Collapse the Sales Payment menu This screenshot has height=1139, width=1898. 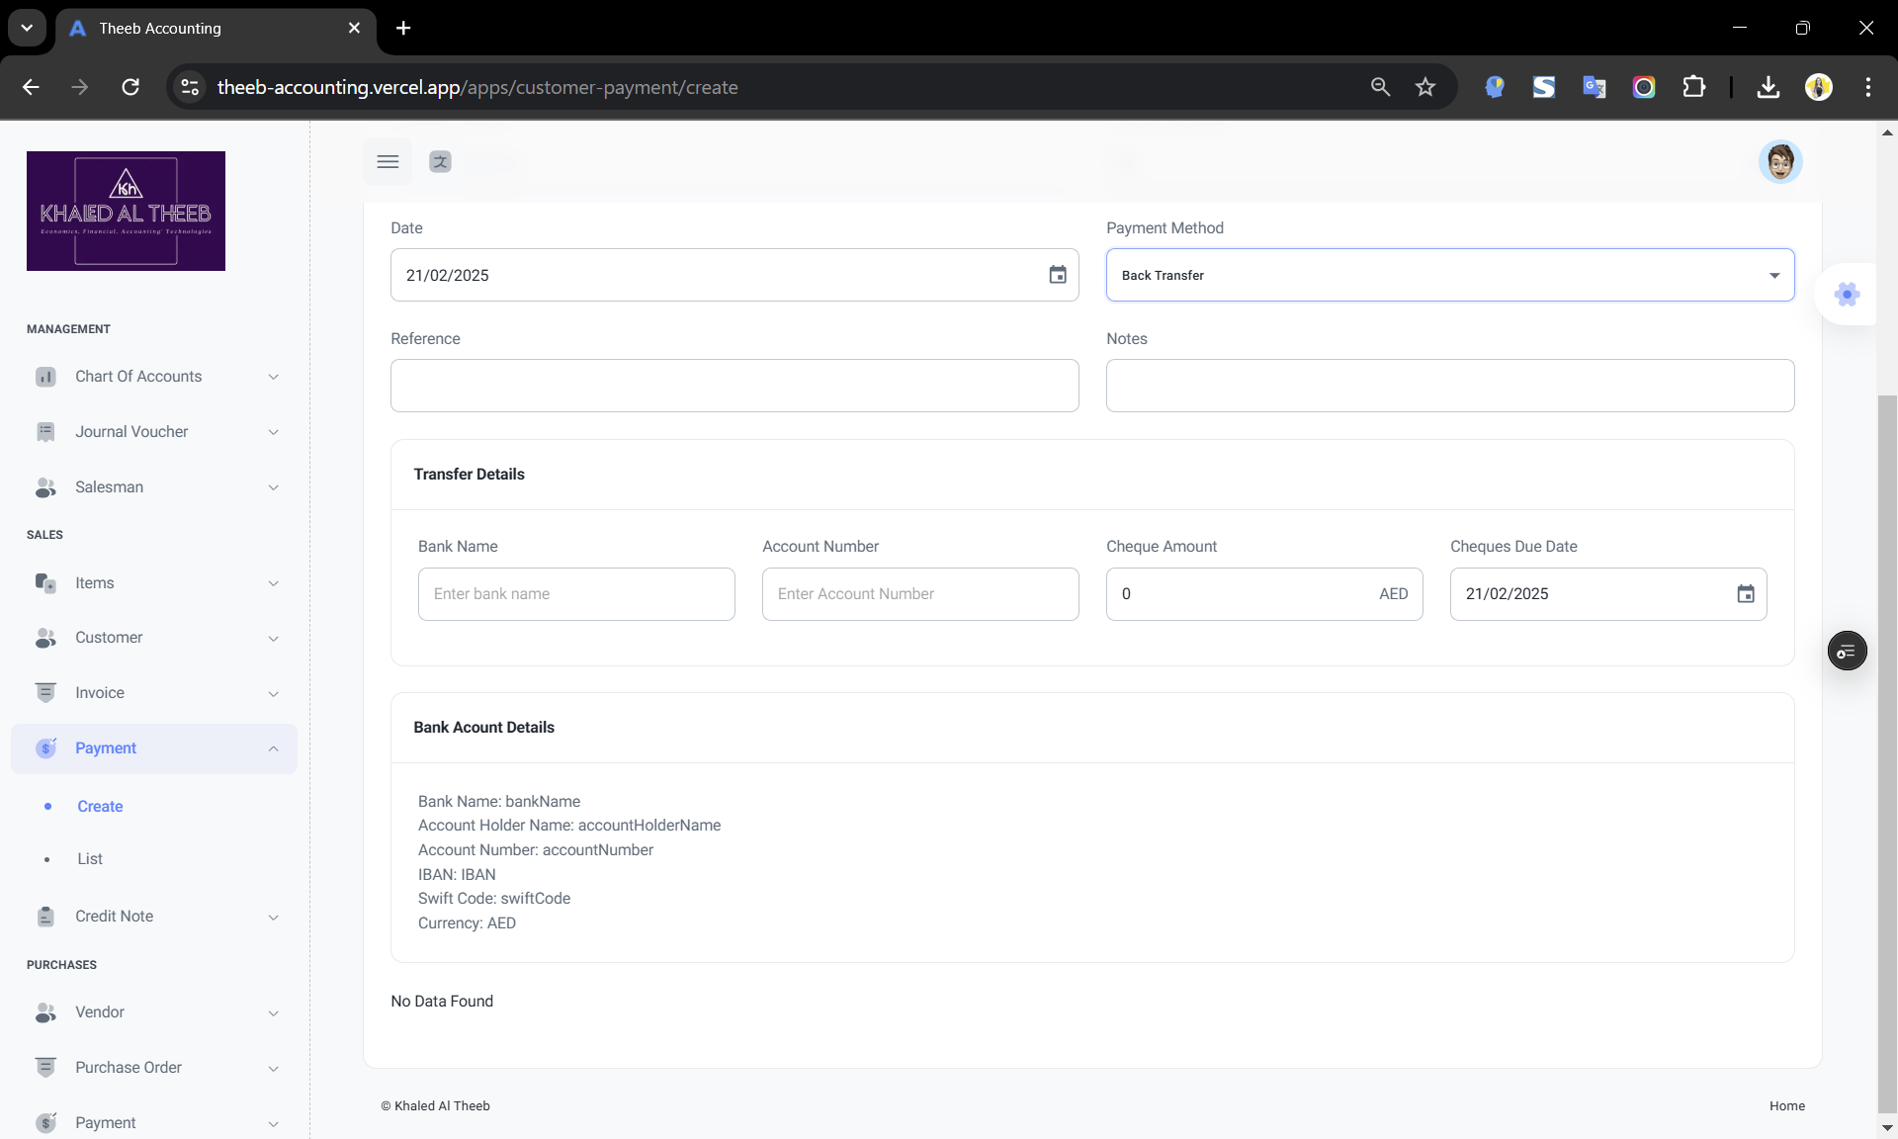[x=274, y=748]
